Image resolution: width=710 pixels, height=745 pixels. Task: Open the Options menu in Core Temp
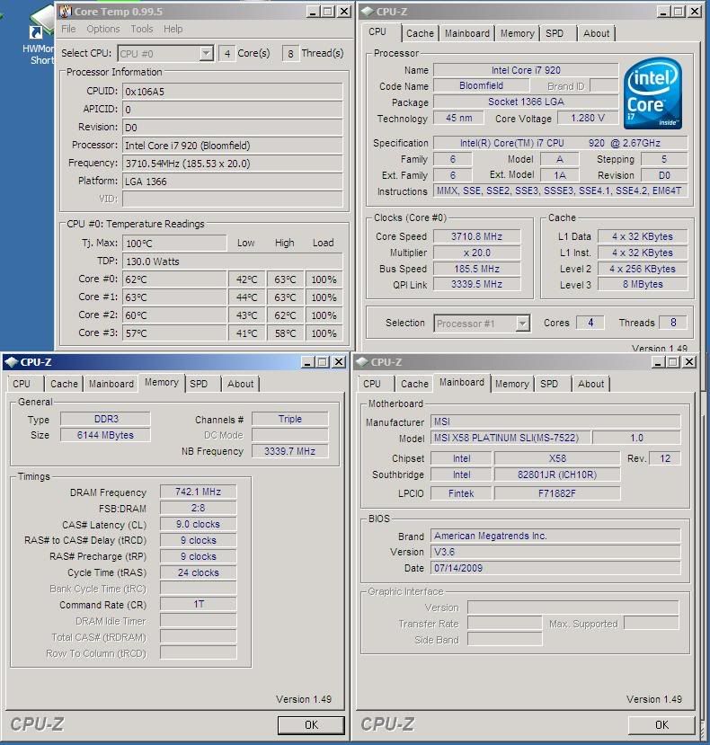point(103,29)
